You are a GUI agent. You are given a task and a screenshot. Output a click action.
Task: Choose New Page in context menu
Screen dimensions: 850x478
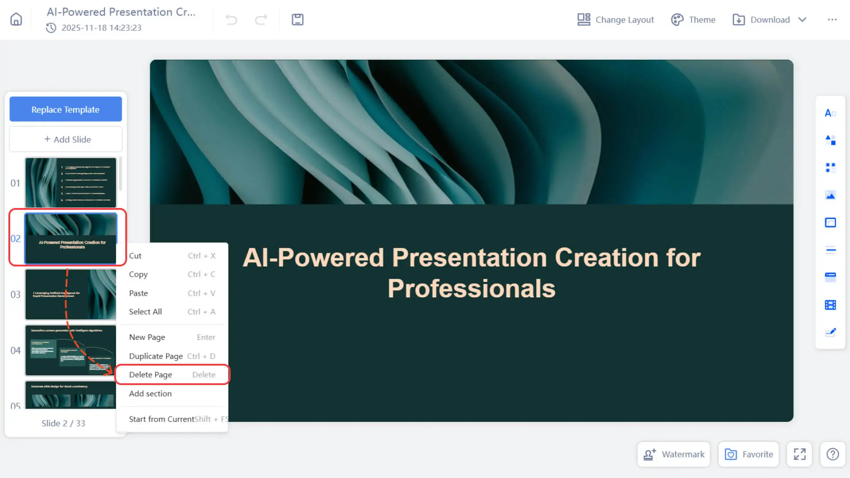(x=172, y=337)
